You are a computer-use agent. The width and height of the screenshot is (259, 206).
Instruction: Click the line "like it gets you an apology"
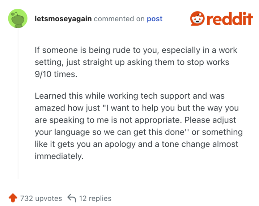[136, 144]
